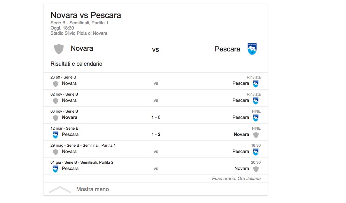Viewport: 346px width, 203px height.
Task: Click the Mostra meno link
Action: (92, 189)
